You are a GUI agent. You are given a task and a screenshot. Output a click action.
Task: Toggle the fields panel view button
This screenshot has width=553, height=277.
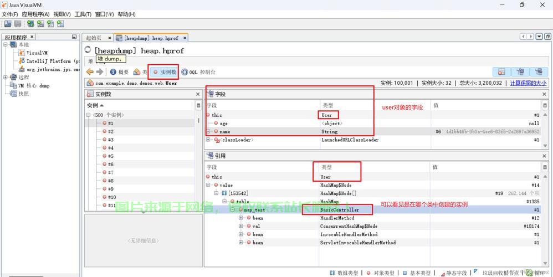point(520,71)
